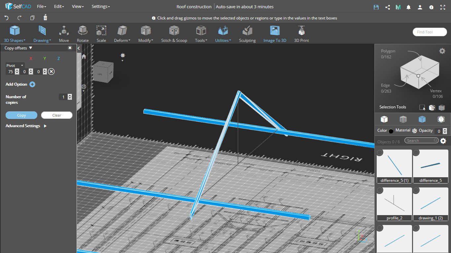Open the 3D Print tool
The width and height of the screenshot is (451, 253).
click(x=301, y=34)
